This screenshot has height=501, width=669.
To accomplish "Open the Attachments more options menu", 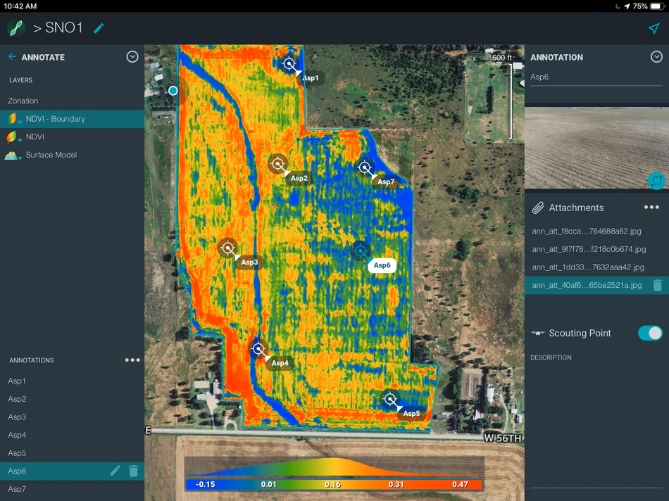I will [651, 207].
